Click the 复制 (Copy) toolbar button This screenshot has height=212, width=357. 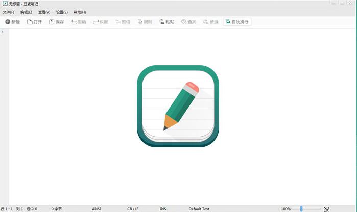pos(145,22)
